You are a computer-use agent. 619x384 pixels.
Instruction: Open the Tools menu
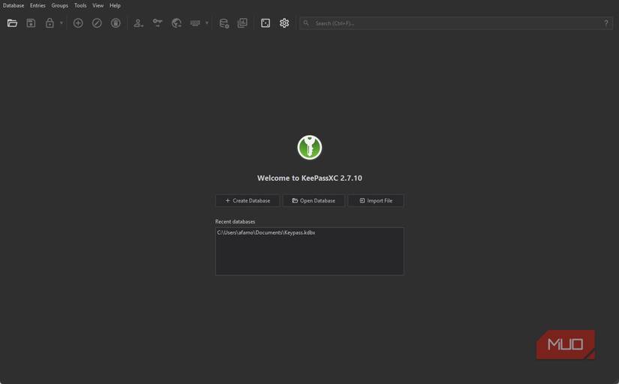pos(80,5)
